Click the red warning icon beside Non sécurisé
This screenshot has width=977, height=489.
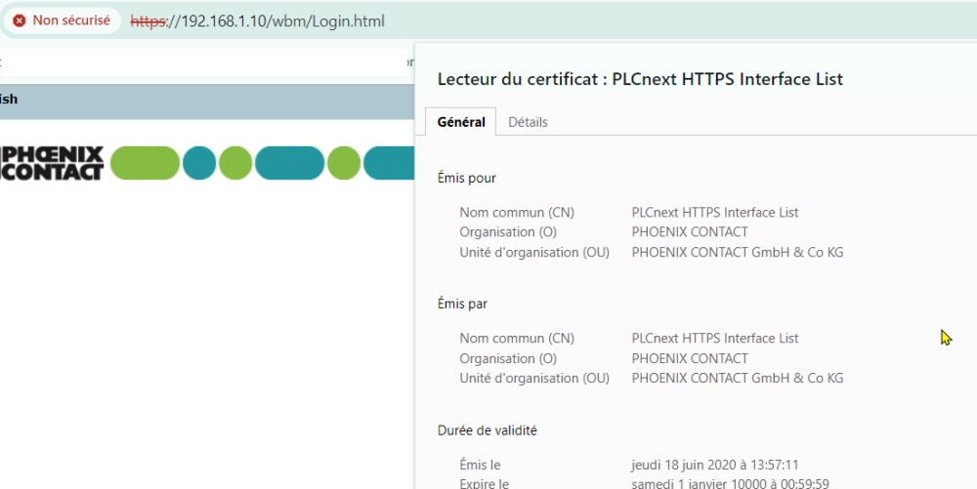(20, 20)
